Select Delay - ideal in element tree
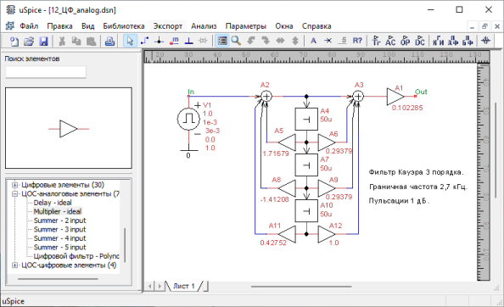The image size is (504, 307). [x=53, y=203]
